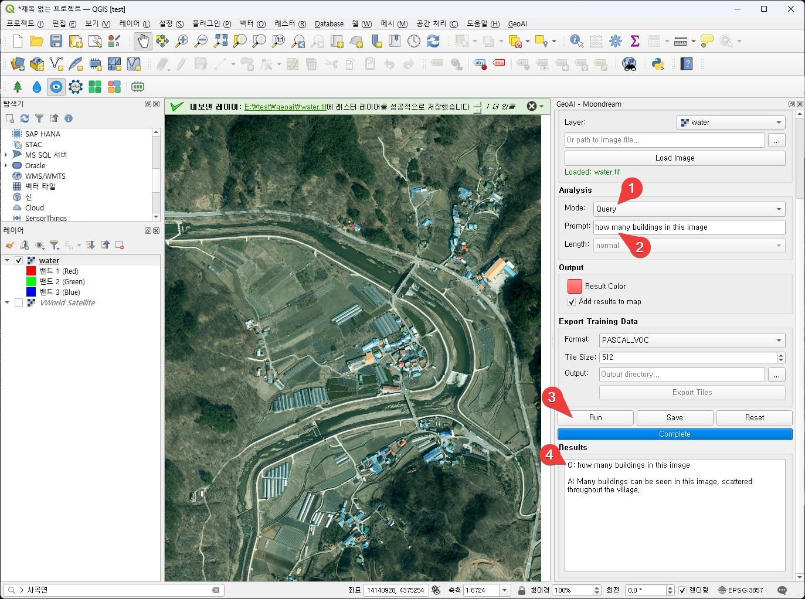This screenshot has height=599, width=805.
Task: Open the Moondream eye plugin icon
Action: pos(56,87)
